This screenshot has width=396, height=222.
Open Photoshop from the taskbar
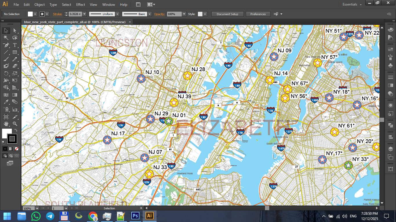[135, 216]
